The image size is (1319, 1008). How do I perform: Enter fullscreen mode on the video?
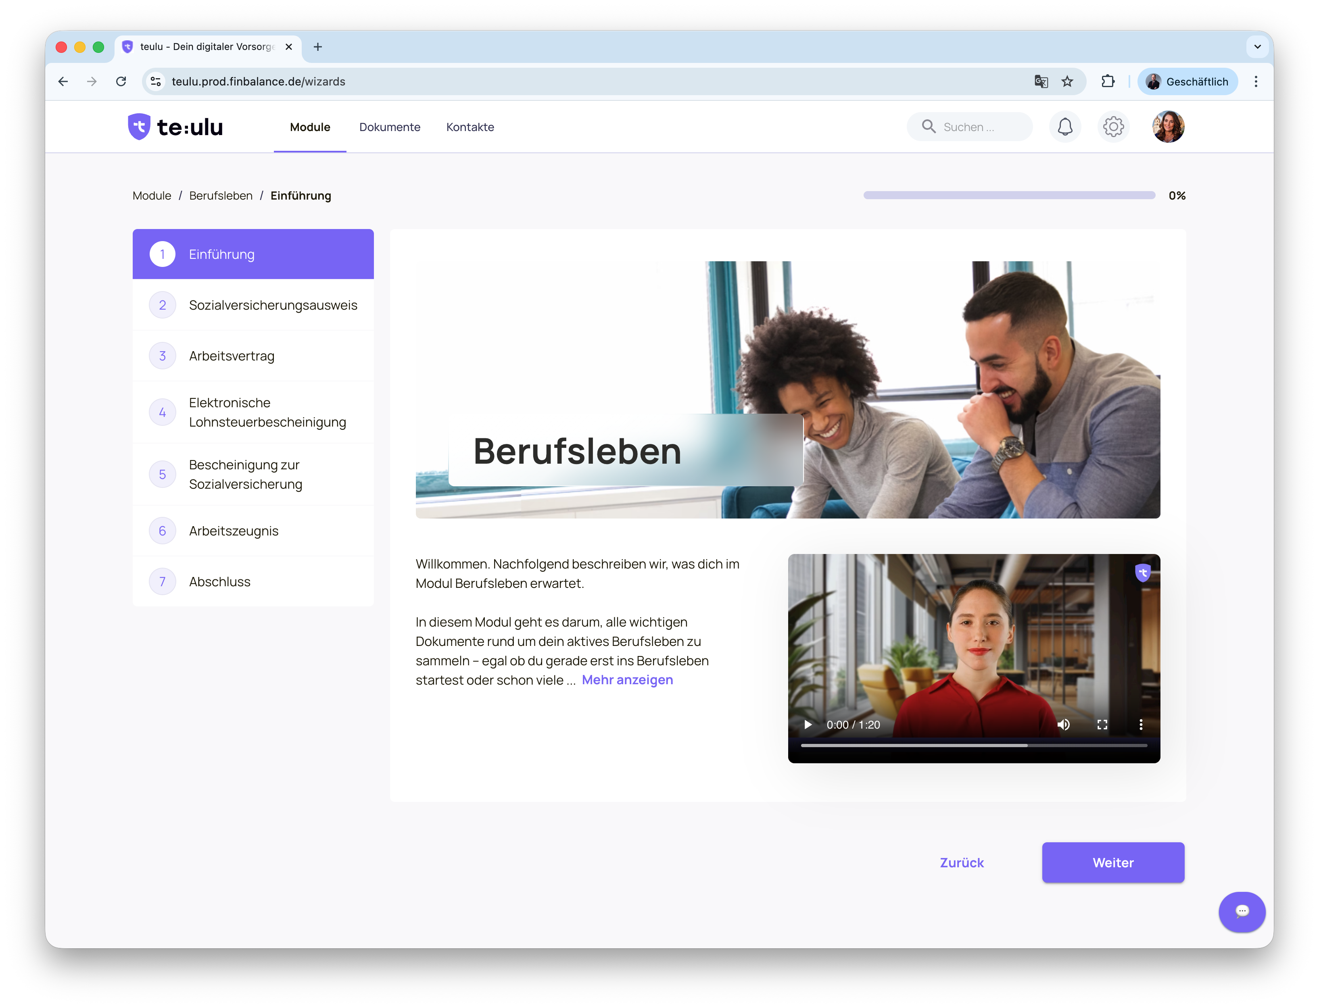tap(1102, 724)
